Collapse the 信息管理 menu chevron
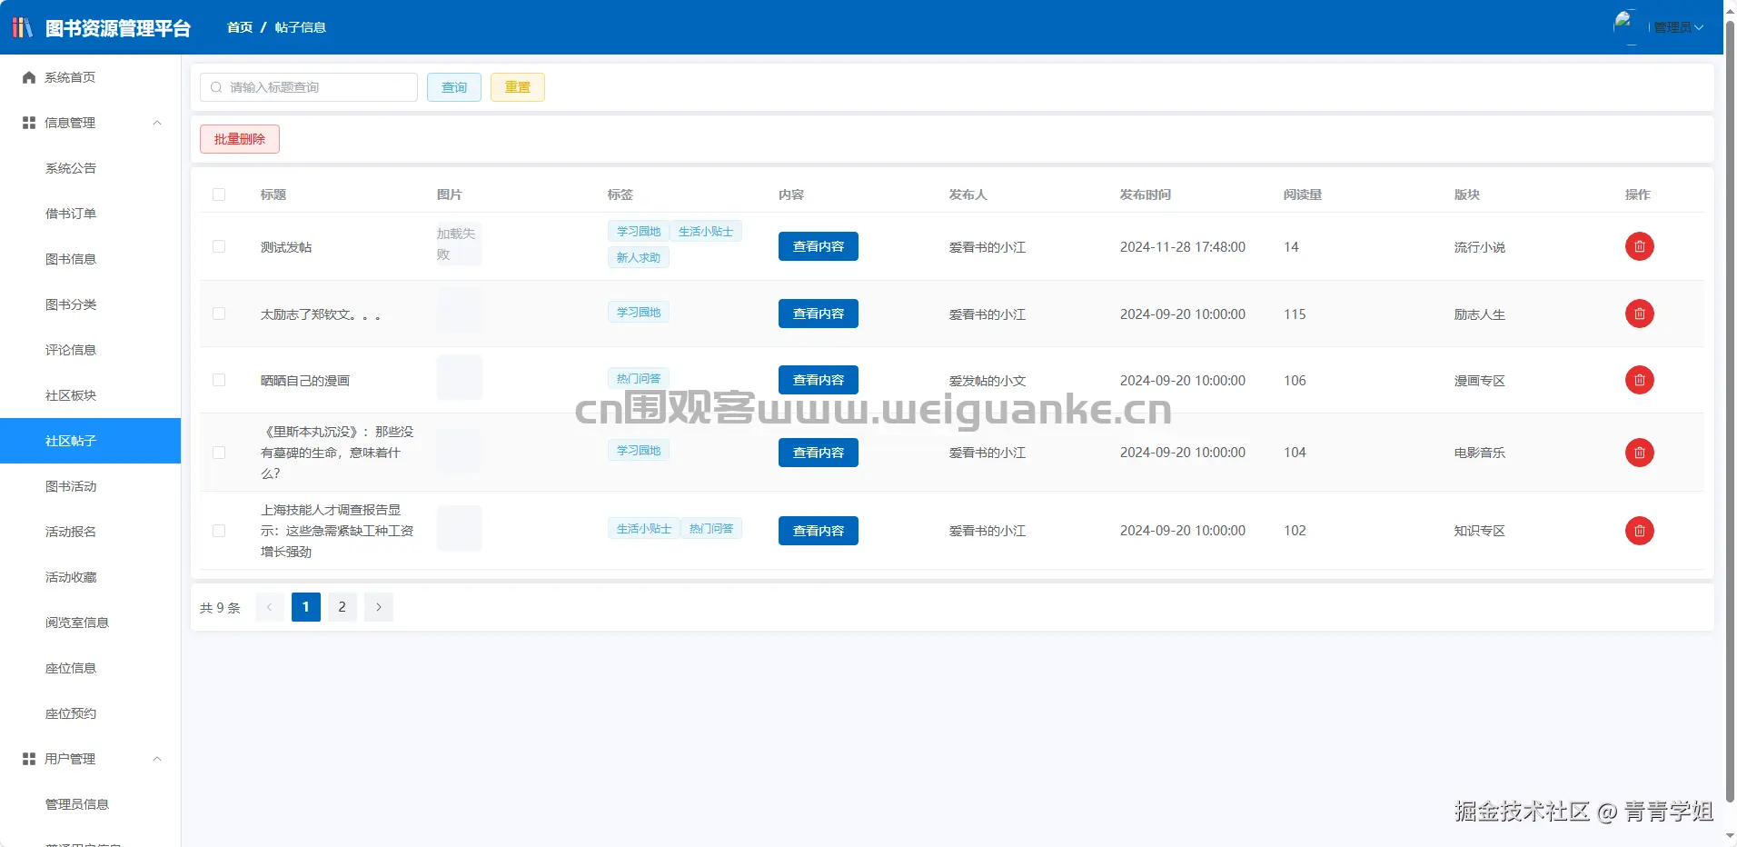This screenshot has height=847, width=1737. point(157,123)
